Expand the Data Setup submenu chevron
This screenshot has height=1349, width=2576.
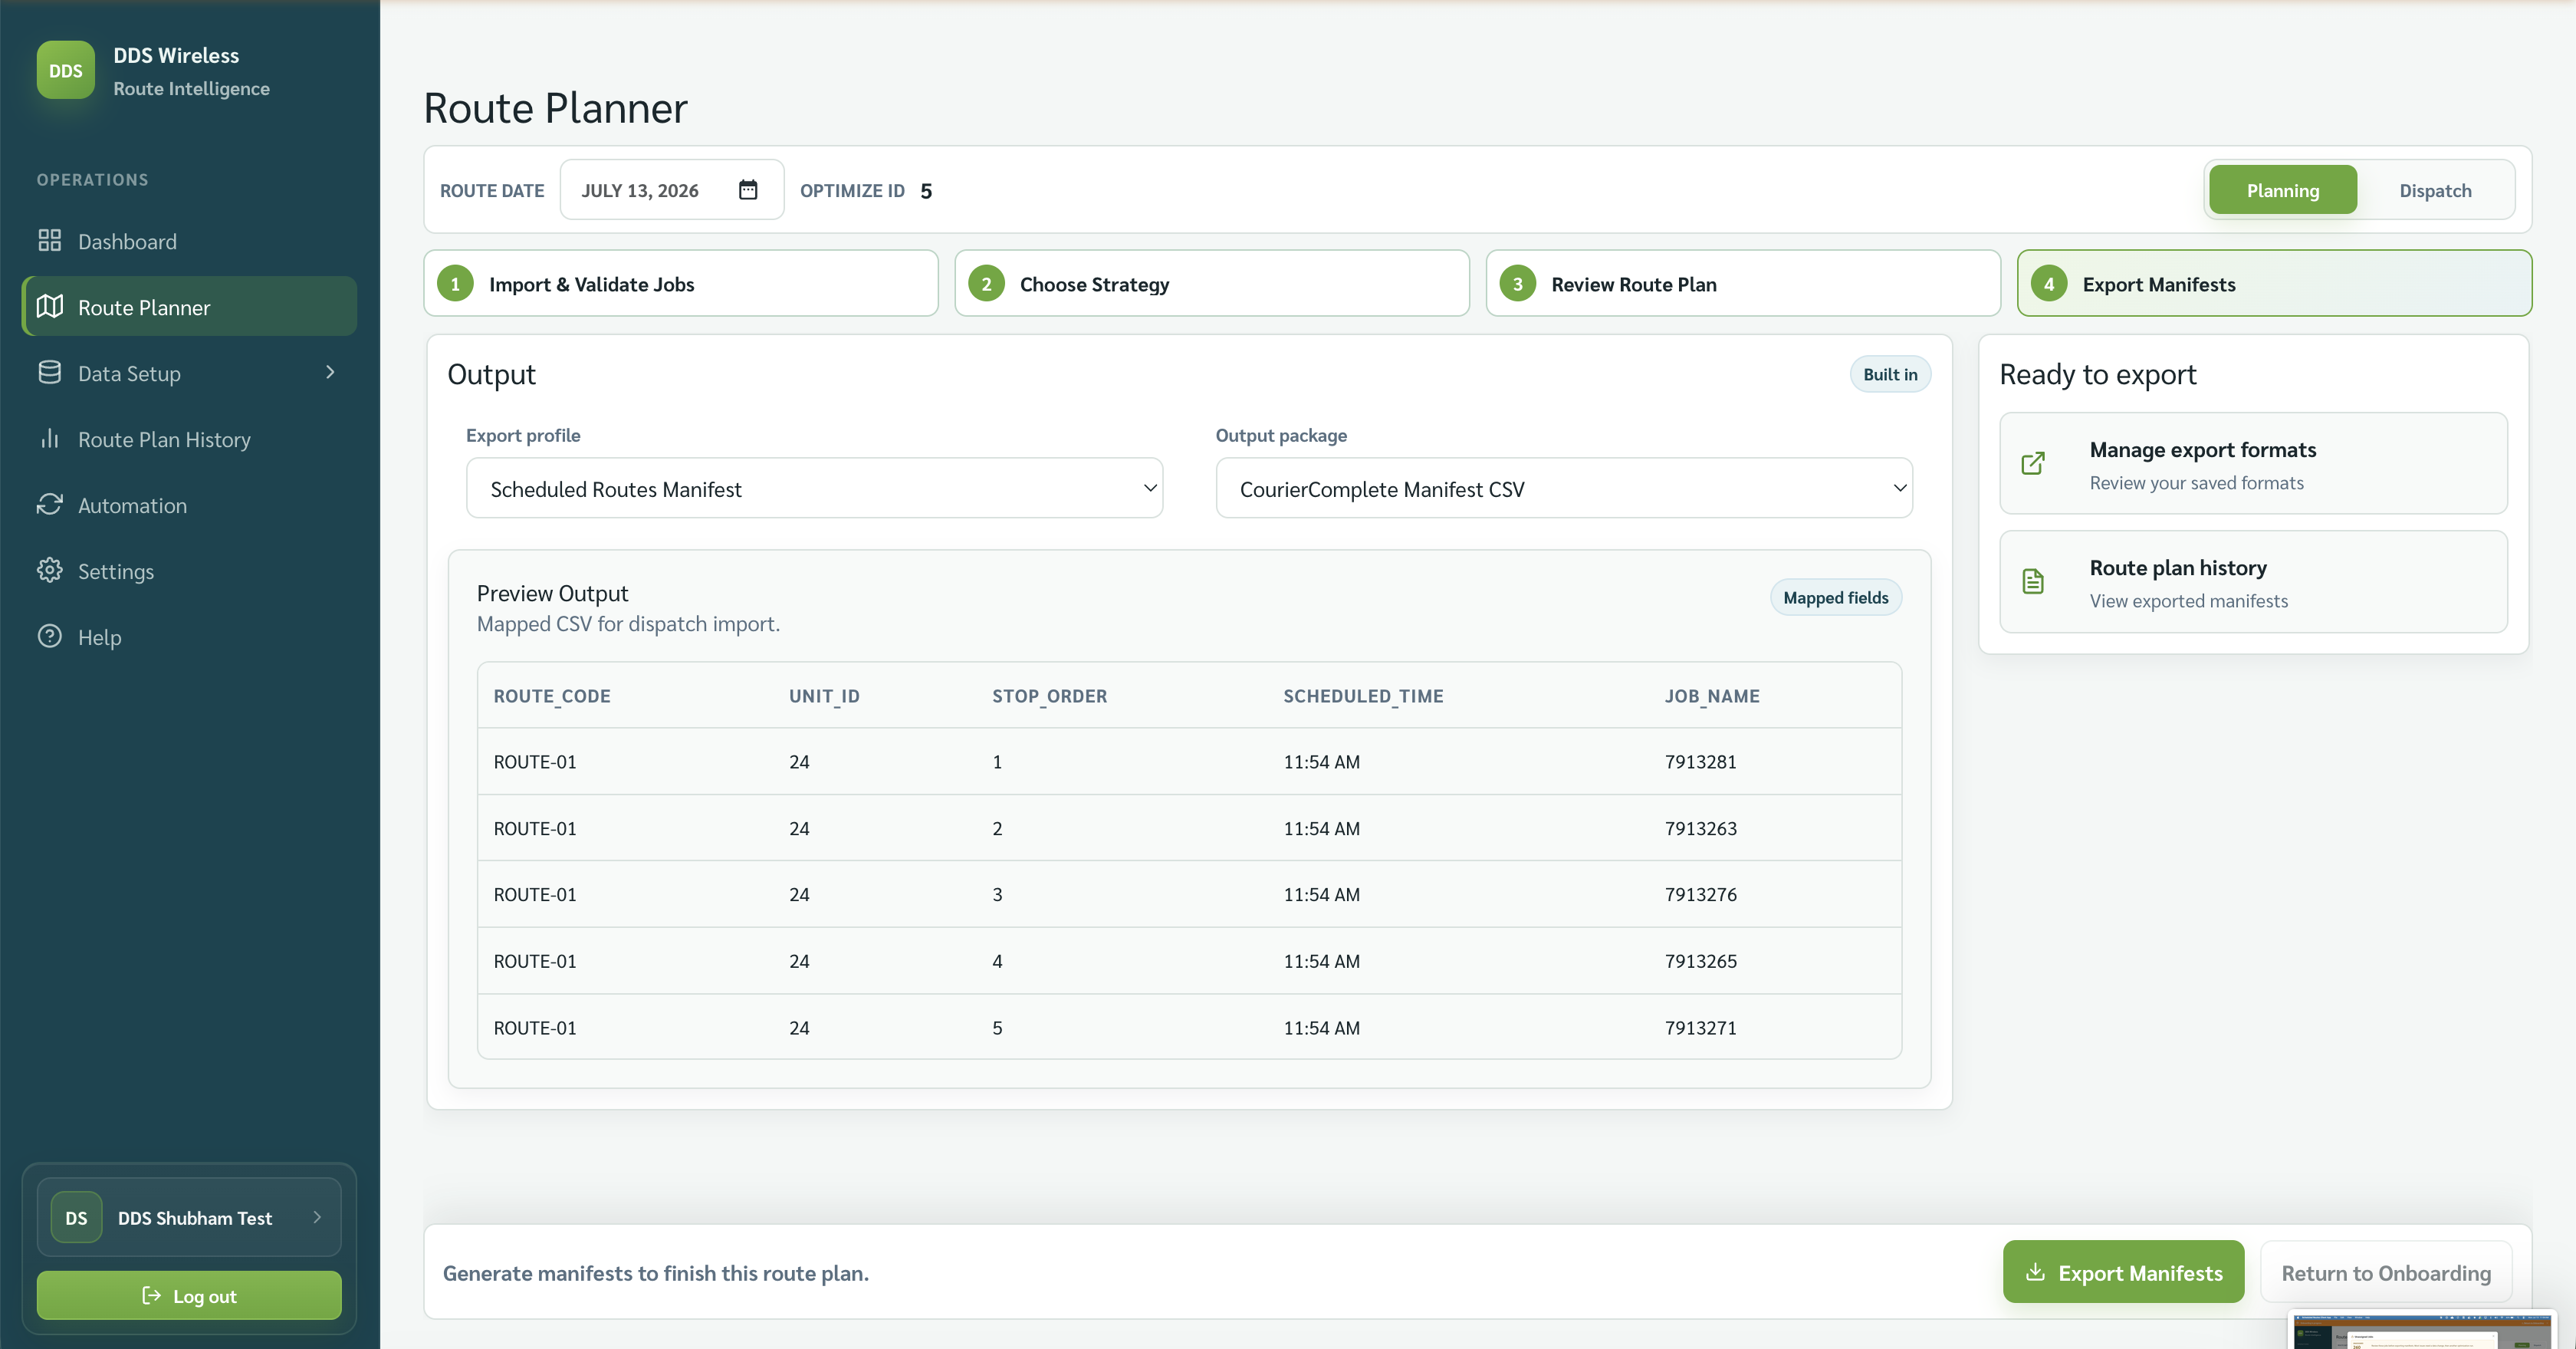(330, 373)
